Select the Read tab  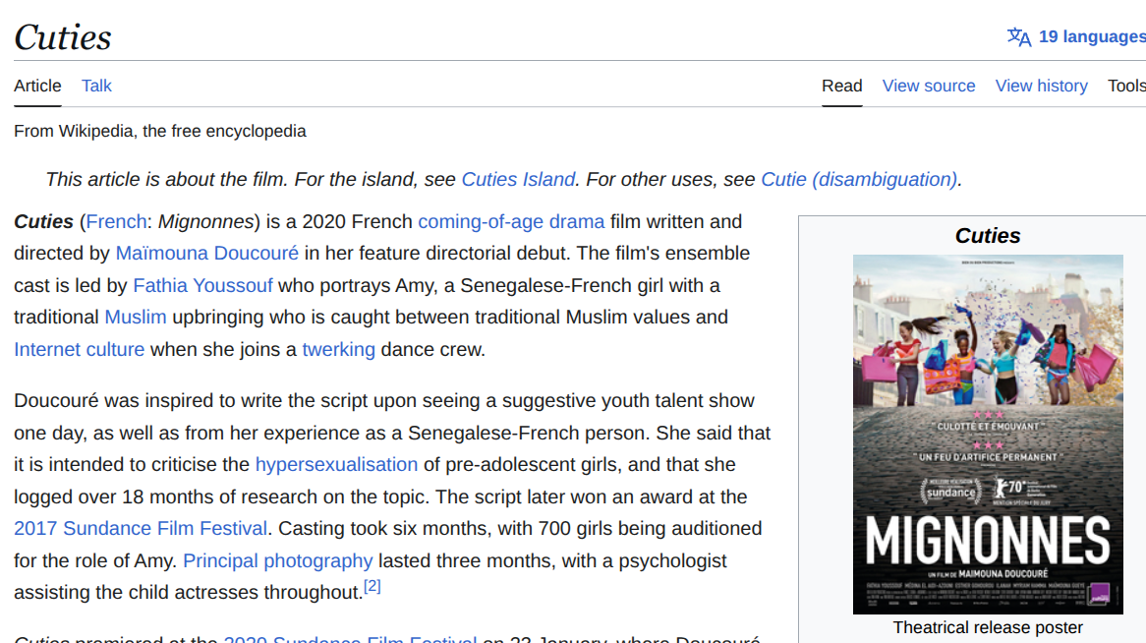(841, 86)
